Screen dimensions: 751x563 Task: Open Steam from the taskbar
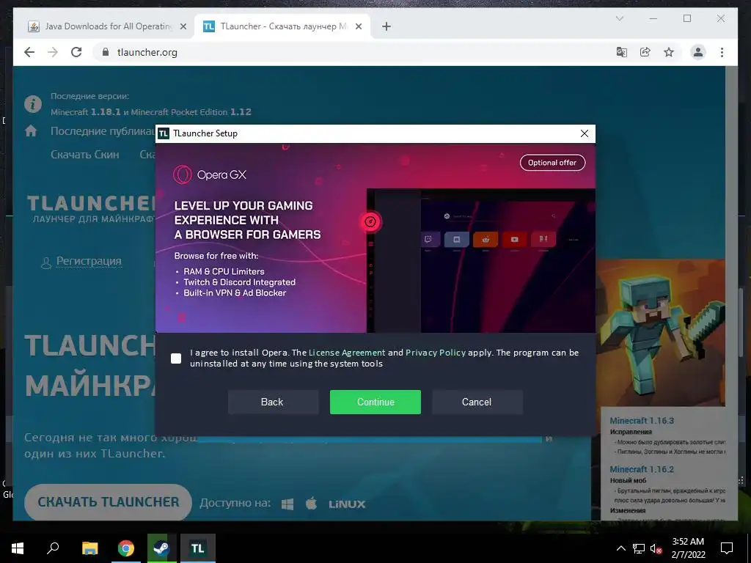[161, 548]
